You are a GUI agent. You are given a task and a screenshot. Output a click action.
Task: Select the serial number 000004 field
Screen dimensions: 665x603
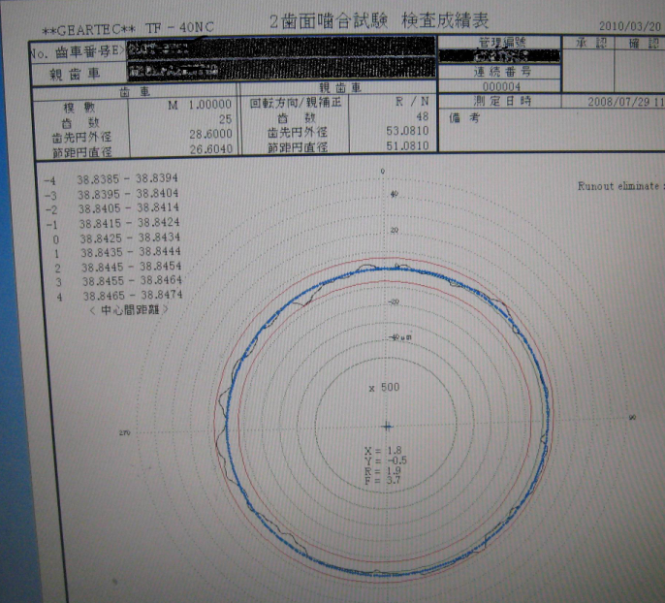click(501, 87)
